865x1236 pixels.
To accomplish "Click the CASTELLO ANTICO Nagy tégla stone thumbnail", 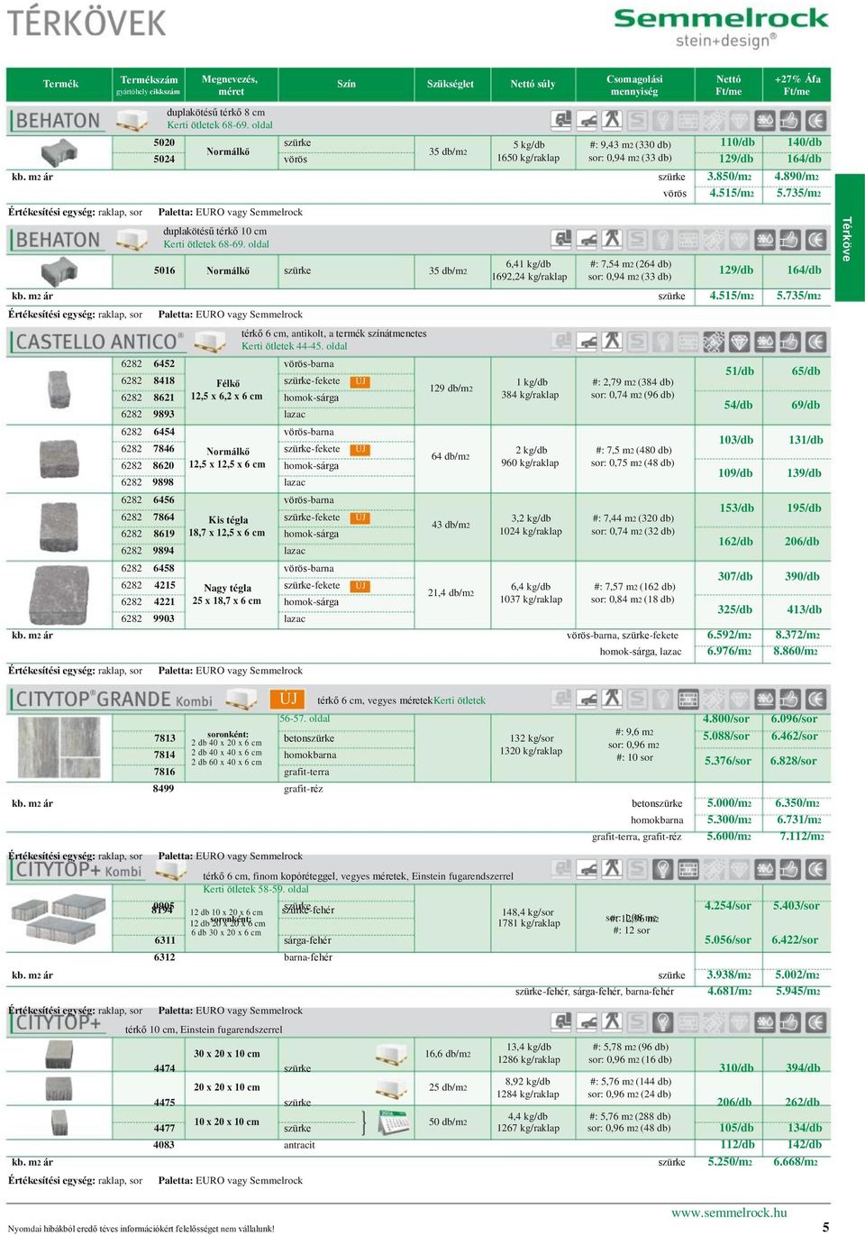I will (x=59, y=594).
